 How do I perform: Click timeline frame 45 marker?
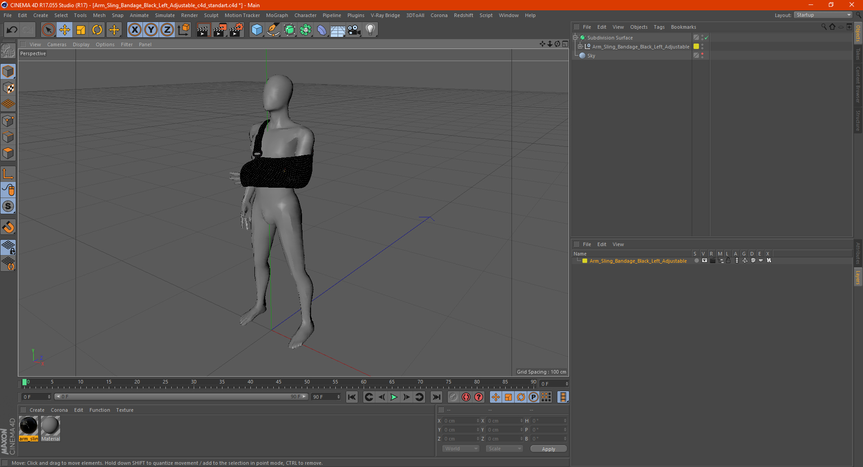[279, 383]
